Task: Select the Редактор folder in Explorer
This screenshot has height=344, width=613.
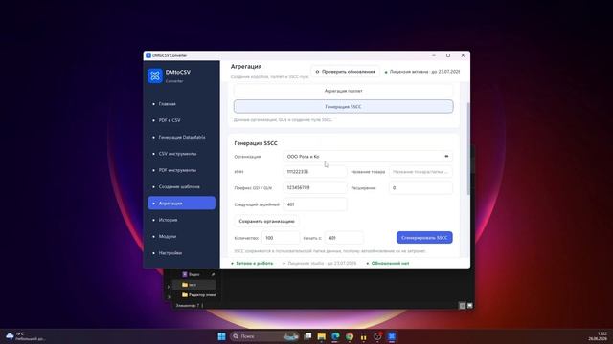Action: [198, 295]
